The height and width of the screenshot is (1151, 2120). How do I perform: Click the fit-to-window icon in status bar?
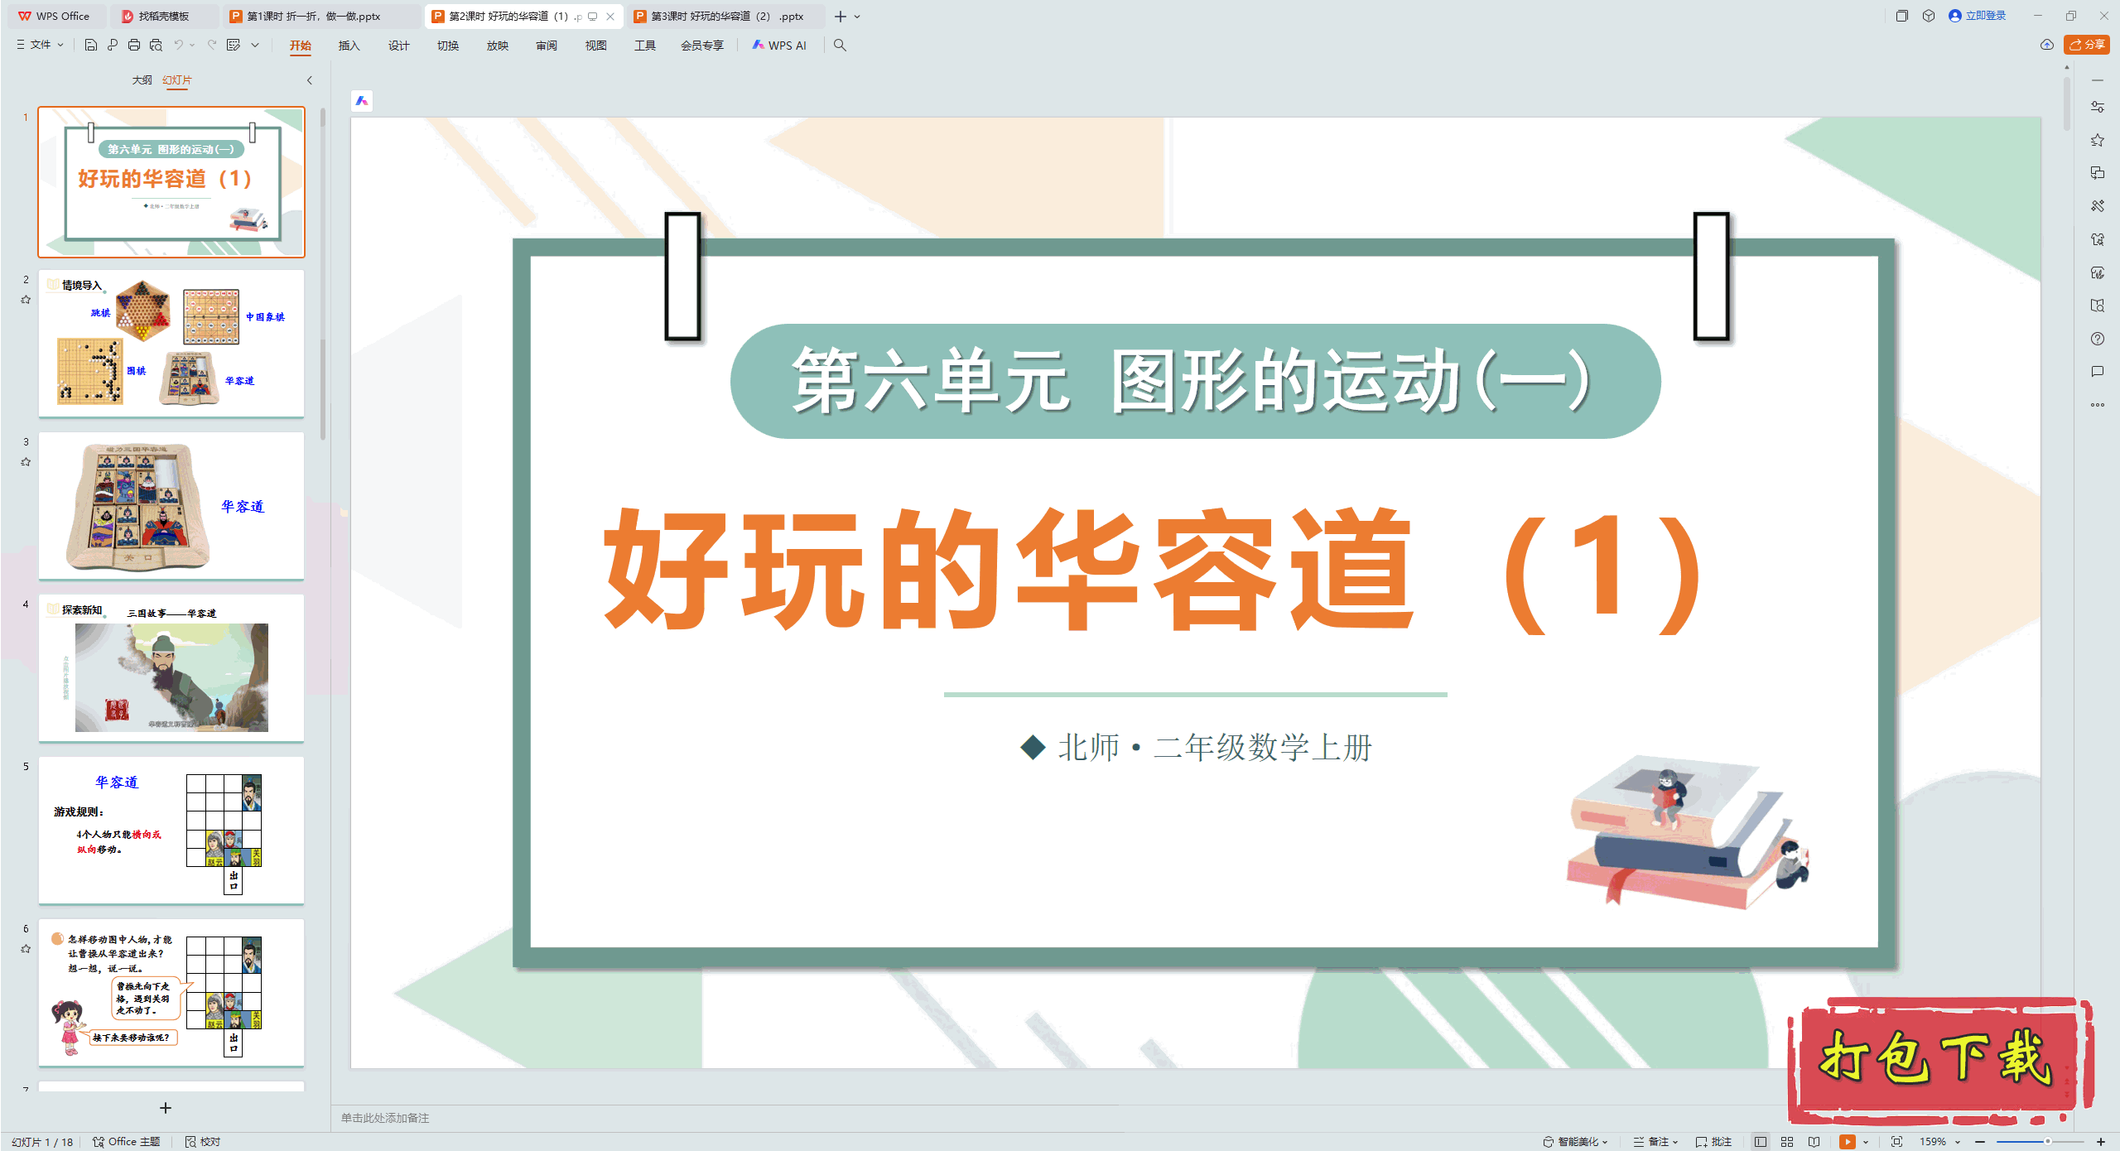[1896, 1142]
